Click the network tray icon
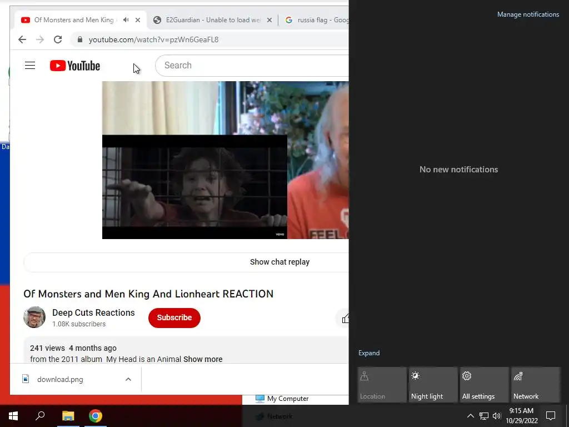The width and height of the screenshot is (569, 427). [484, 416]
